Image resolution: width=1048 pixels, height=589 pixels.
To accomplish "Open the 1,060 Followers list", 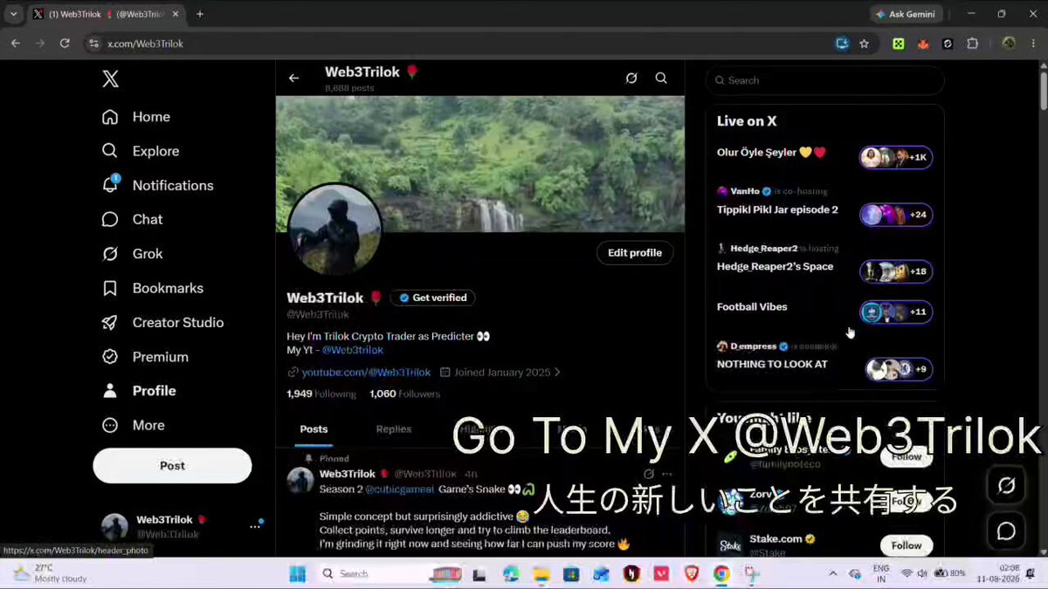I will tap(405, 394).
